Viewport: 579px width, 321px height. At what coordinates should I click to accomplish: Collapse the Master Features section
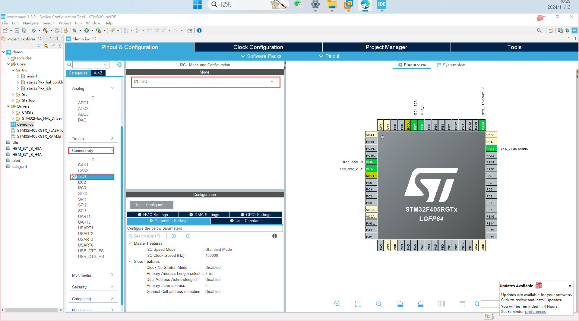130,243
